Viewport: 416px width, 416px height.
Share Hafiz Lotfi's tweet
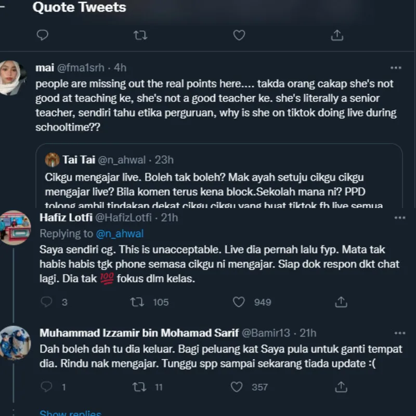click(341, 302)
